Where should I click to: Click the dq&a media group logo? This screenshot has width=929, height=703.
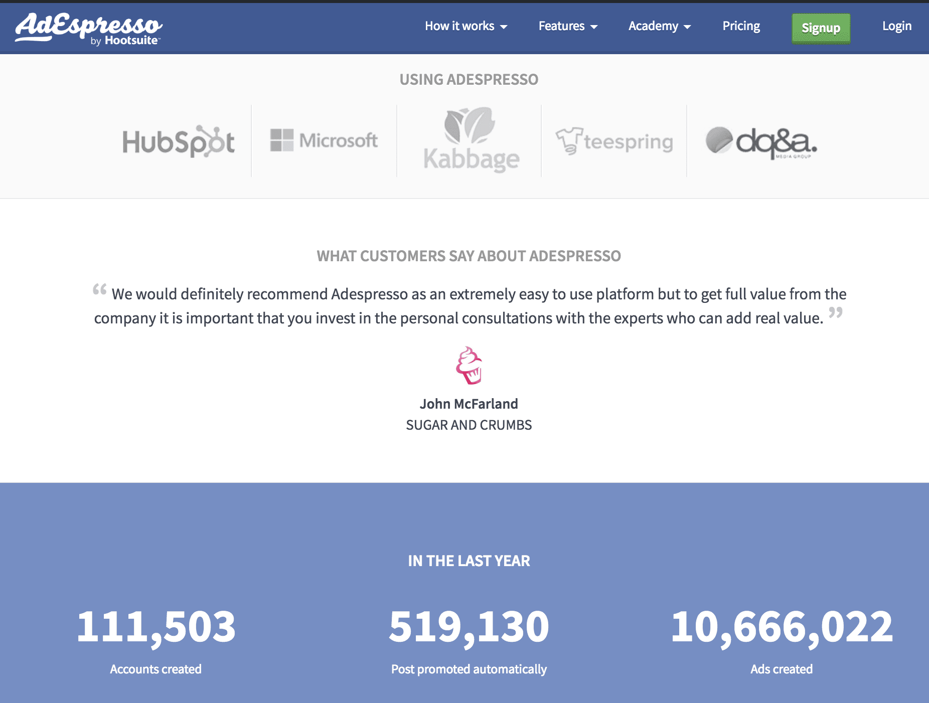[761, 142]
